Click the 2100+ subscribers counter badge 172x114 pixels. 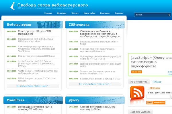pos(156,103)
